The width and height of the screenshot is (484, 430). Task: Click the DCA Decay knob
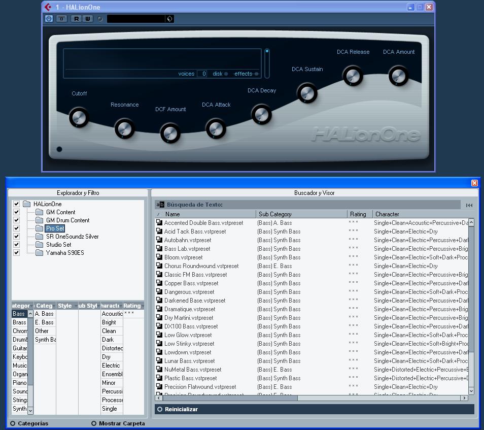pyautogui.click(x=261, y=115)
